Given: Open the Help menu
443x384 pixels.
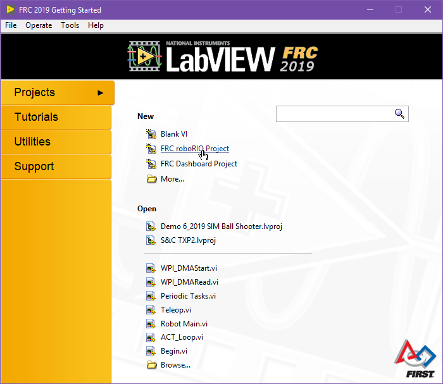Looking at the screenshot, I should tap(96, 25).
